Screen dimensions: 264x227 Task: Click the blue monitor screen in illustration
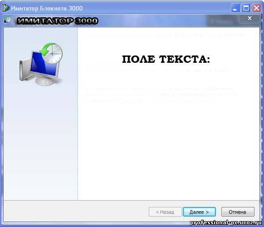click(x=43, y=65)
